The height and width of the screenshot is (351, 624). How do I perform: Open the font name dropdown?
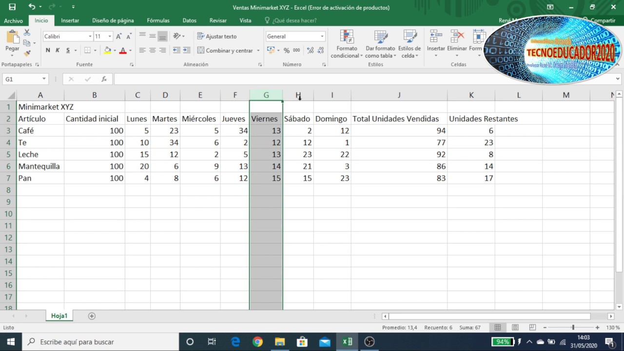(90, 37)
